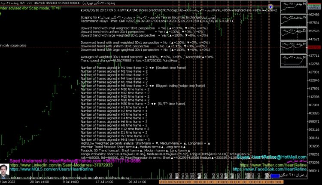The image size is (322, 185).
Task: Select the fourth mini chart labeled H
Action: [294, 48]
